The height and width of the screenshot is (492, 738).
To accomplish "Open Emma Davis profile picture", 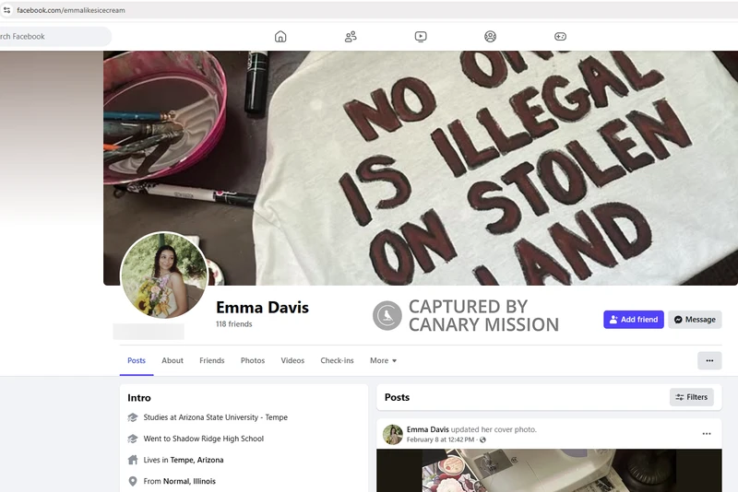I will pos(164,275).
